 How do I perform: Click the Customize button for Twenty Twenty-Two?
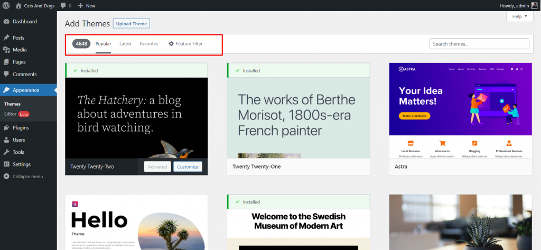(188, 167)
